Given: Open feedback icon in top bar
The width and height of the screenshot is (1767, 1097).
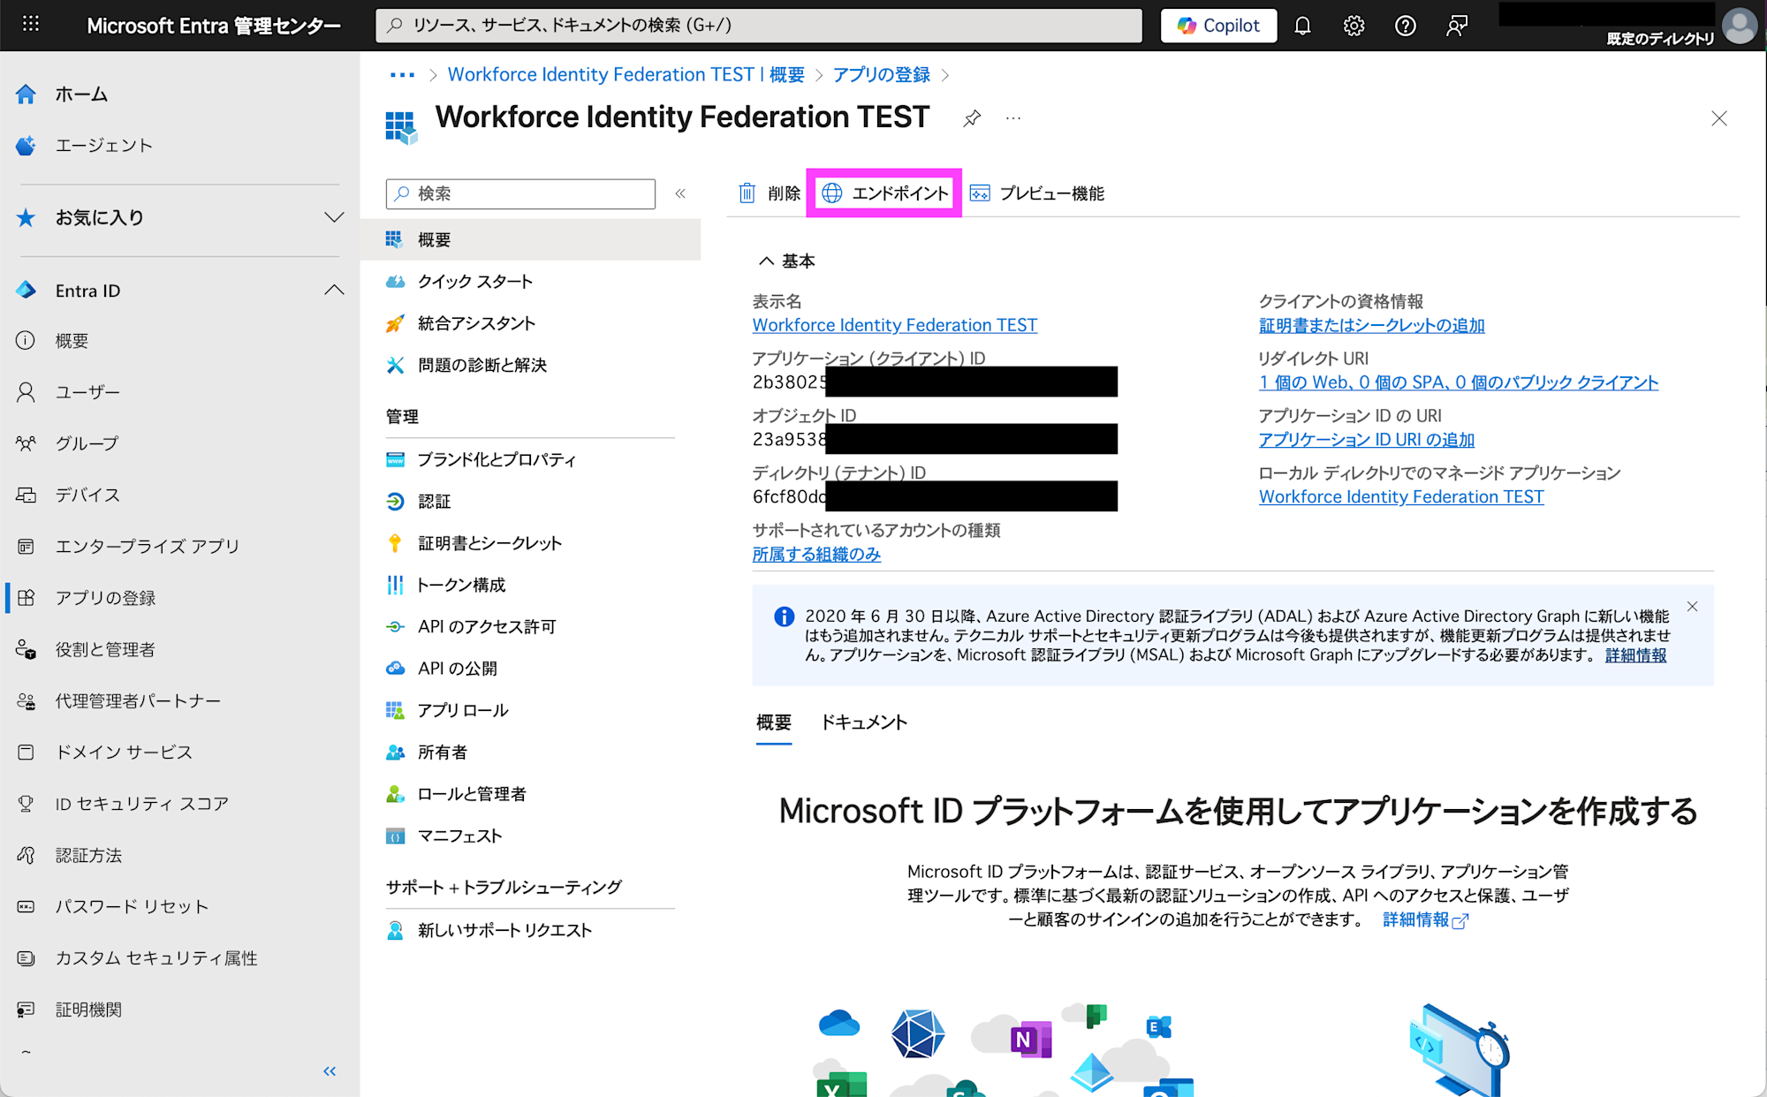Looking at the screenshot, I should coord(1456,26).
